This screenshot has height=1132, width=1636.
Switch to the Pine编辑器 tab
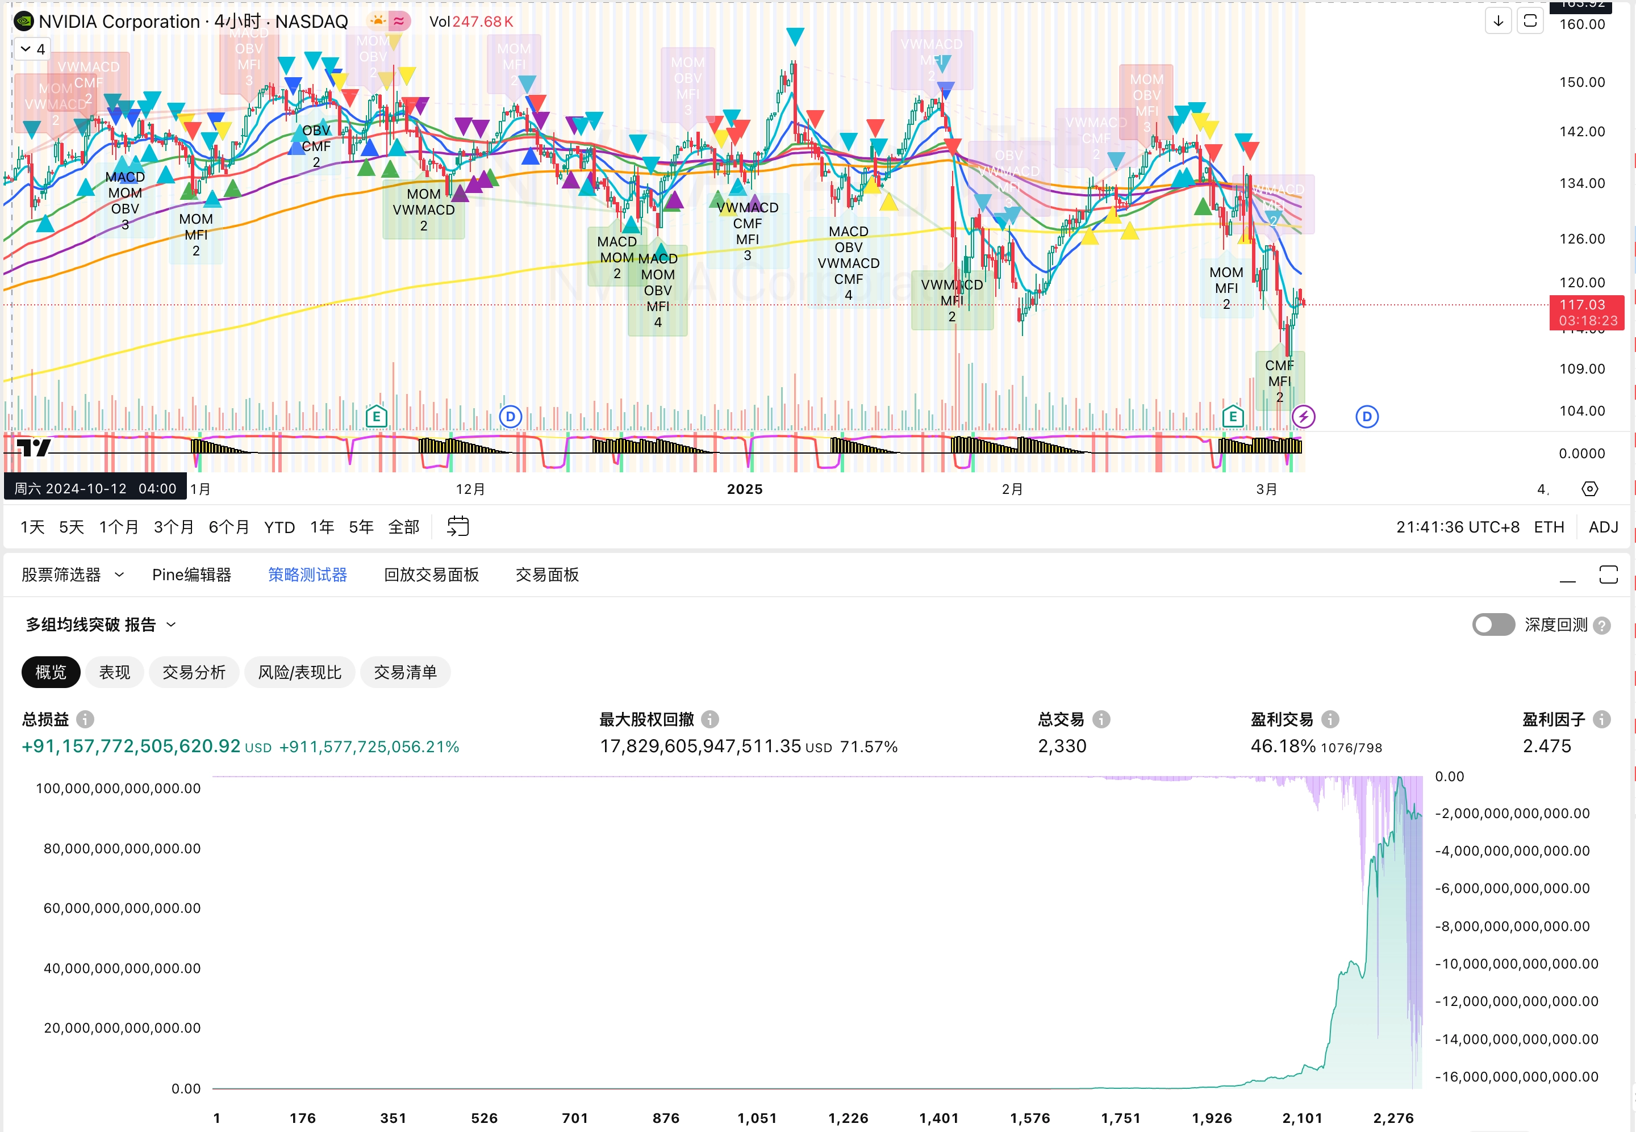pos(191,575)
